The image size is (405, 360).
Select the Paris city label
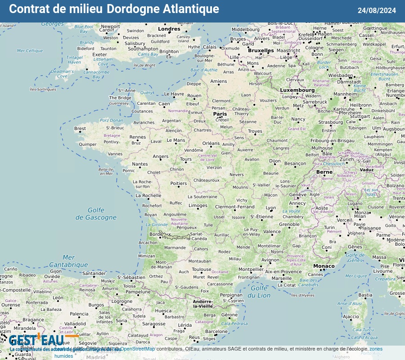220,114
